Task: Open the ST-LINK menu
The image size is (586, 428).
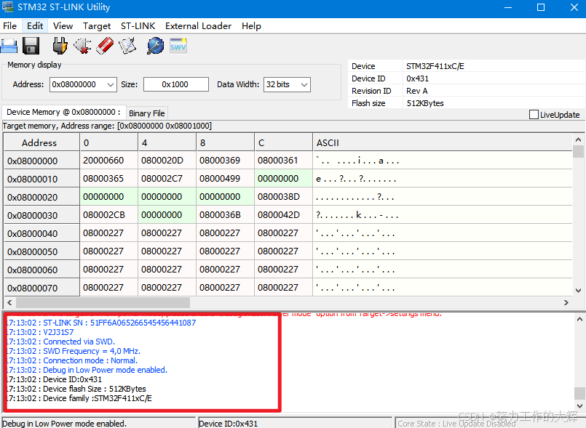Action: (138, 26)
